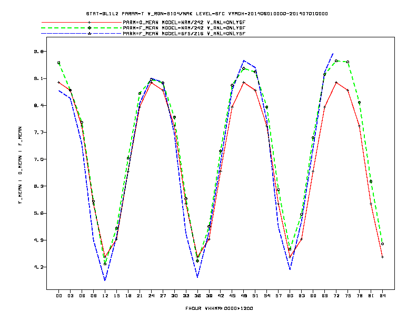The width and height of the screenshot is (417, 322).
Task: Click forecast hour 75 on horizontal axis
Action: (348, 296)
